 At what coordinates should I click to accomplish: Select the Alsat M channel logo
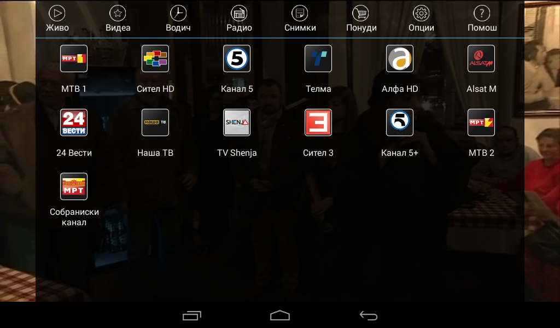tap(481, 58)
